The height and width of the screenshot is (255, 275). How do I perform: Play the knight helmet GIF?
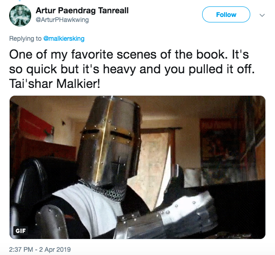pos(137,167)
